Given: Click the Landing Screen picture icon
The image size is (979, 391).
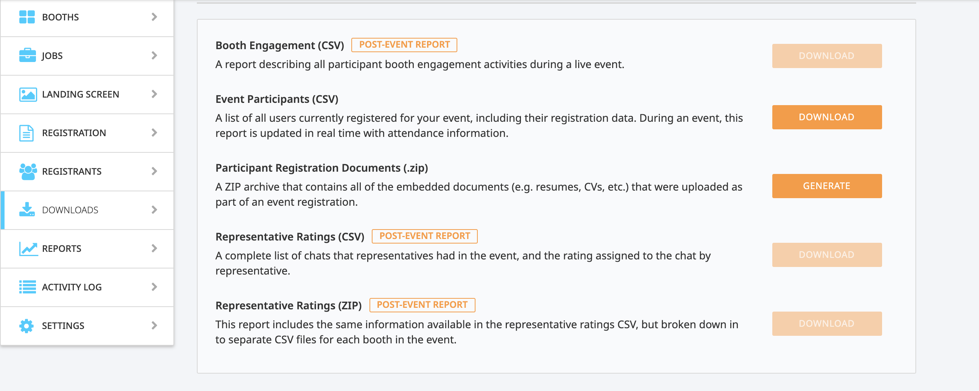Looking at the screenshot, I should click(x=28, y=94).
